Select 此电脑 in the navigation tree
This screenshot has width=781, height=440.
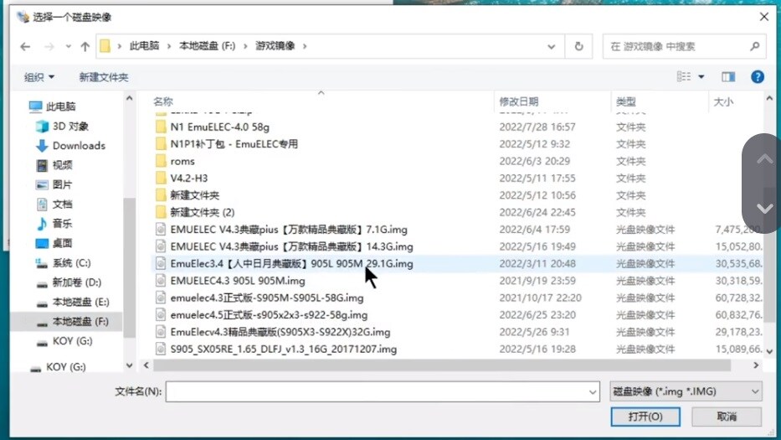pyautogui.click(x=52, y=106)
